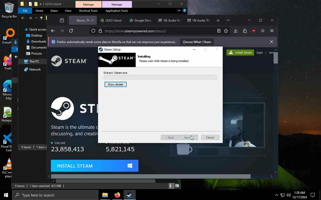Expand the Explorer ribbon chevron
Image resolution: width=321 pixels, height=200 pixels.
[179, 10]
